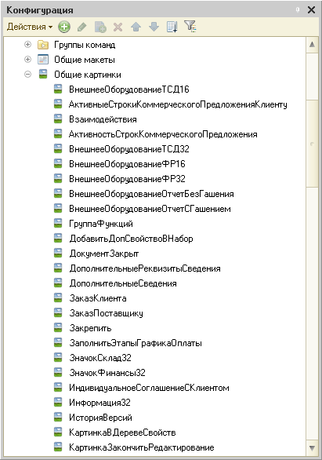
Task: Select ЗначокСклад32 item
Action: pyautogui.click(x=100, y=358)
